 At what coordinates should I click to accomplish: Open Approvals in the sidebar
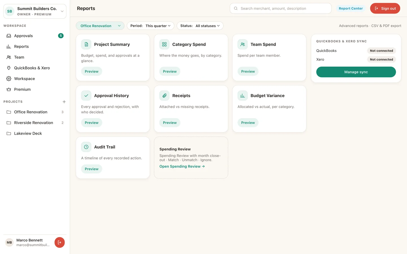35,36
